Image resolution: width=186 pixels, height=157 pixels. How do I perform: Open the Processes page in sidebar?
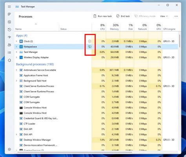click(9, 14)
